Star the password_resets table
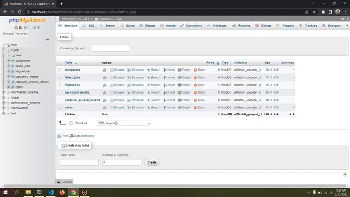350x197 pixels. [x=104, y=92]
